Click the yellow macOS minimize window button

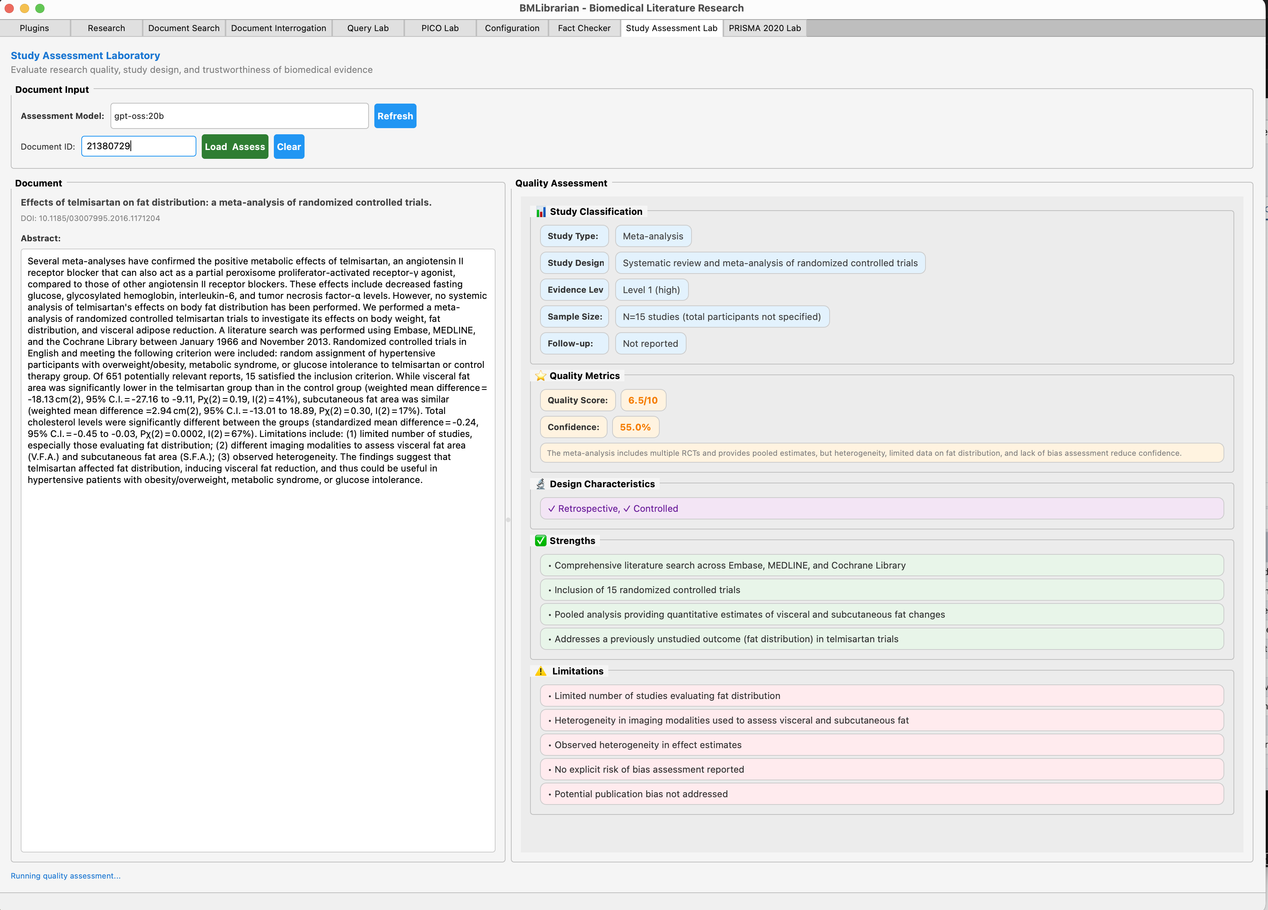(x=25, y=8)
